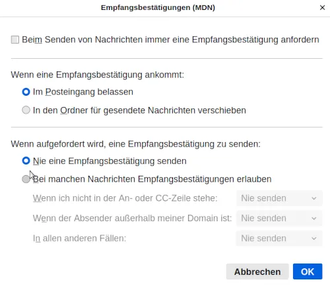Click label 'Beim Senden von Nachrichten immer eine Empfangsbestätigung anfordern'

pyautogui.click(x=170, y=40)
